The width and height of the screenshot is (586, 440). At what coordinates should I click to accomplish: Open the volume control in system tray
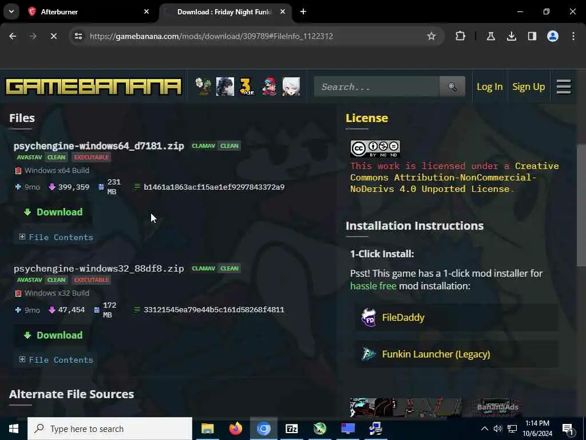(x=497, y=429)
